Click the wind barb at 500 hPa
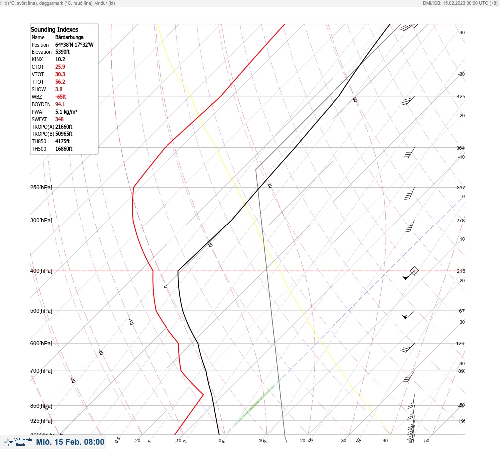The image size is (500, 449). click(x=408, y=315)
